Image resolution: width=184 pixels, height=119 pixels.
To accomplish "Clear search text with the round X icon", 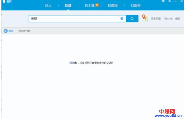I will [122, 18].
